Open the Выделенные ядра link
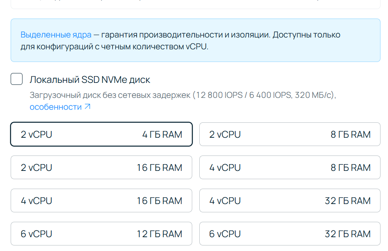 point(56,35)
